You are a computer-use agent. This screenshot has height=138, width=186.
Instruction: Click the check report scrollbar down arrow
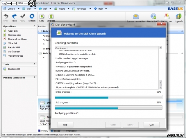pos(161,88)
